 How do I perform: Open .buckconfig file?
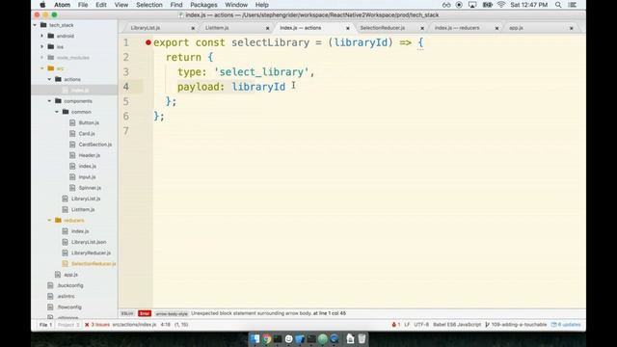(70, 285)
